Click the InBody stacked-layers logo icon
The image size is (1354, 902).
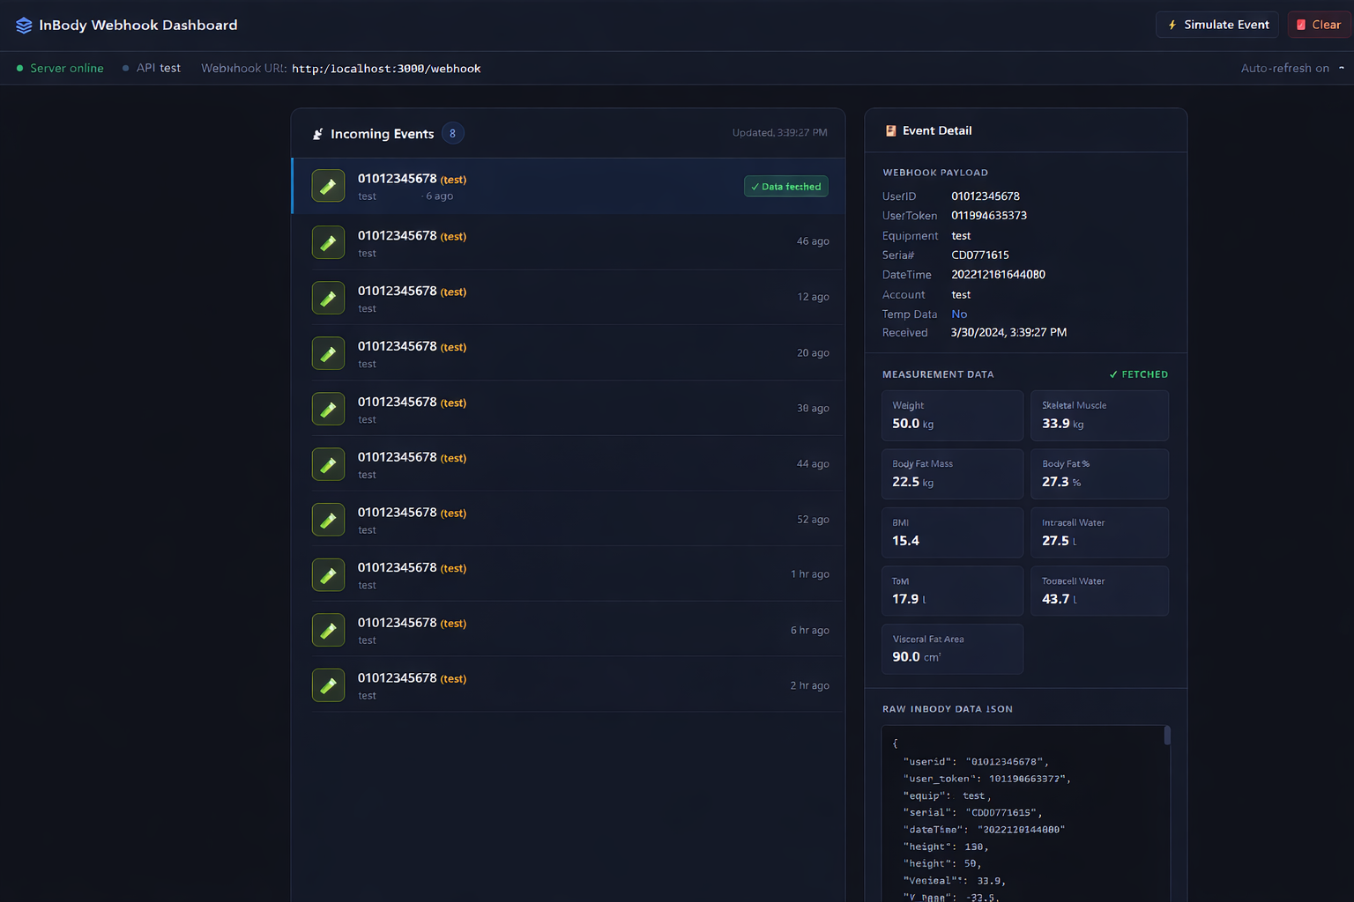(x=24, y=26)
